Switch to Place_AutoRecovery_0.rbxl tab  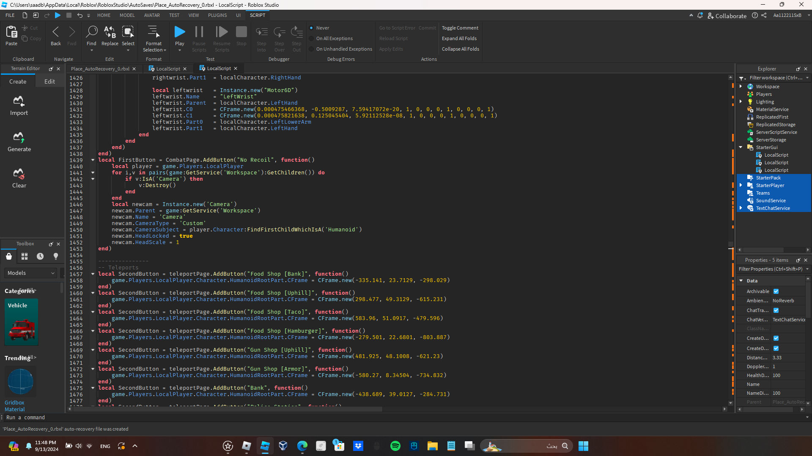click(100, 69)
